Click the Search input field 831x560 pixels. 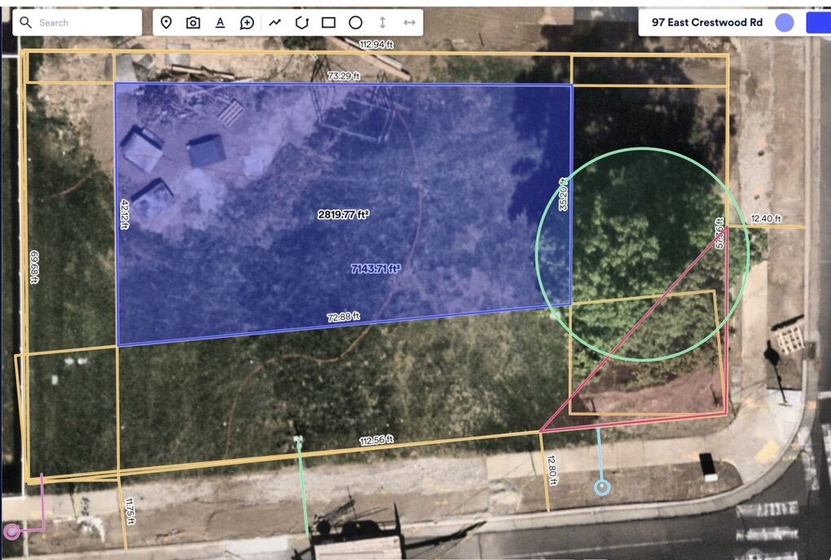pos(86,23)
